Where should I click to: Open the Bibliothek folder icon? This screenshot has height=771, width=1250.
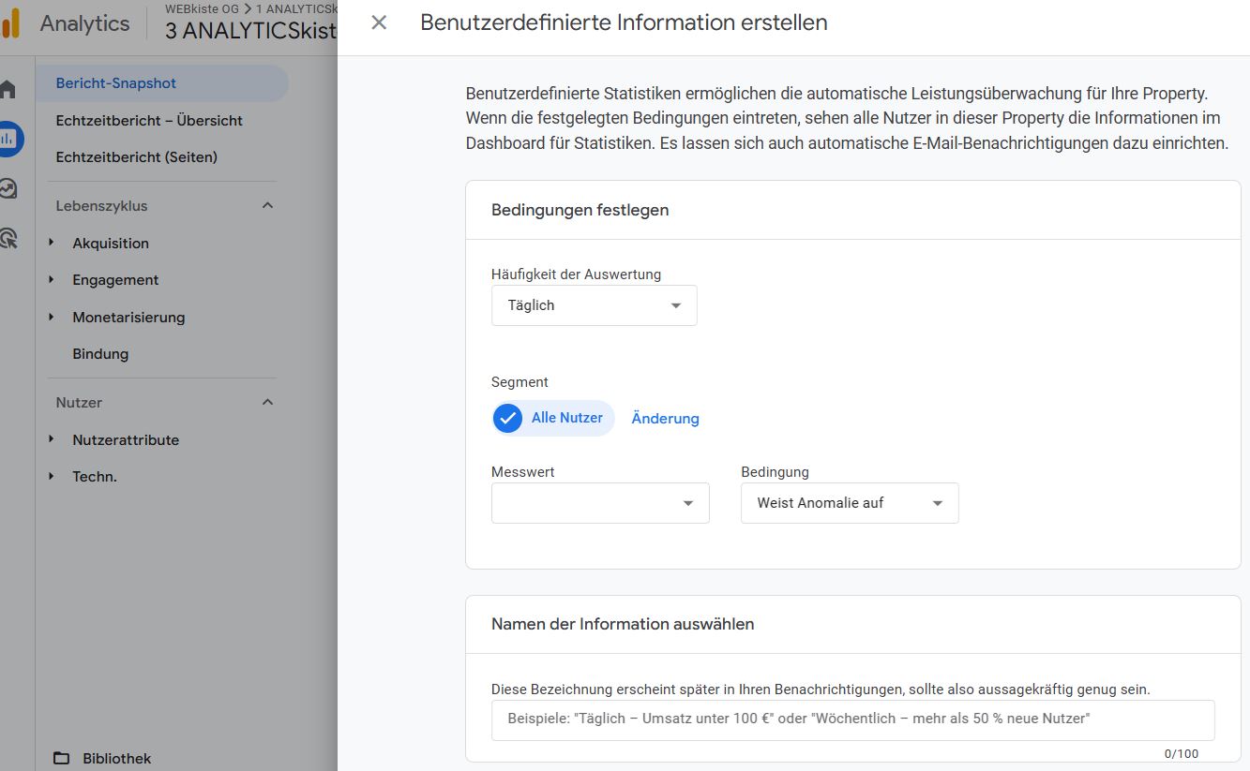[x=59, y=758]
